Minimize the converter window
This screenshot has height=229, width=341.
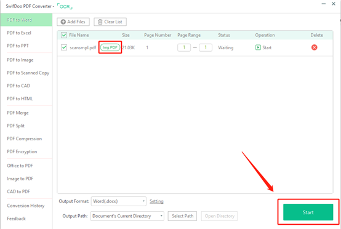(324, 4)
